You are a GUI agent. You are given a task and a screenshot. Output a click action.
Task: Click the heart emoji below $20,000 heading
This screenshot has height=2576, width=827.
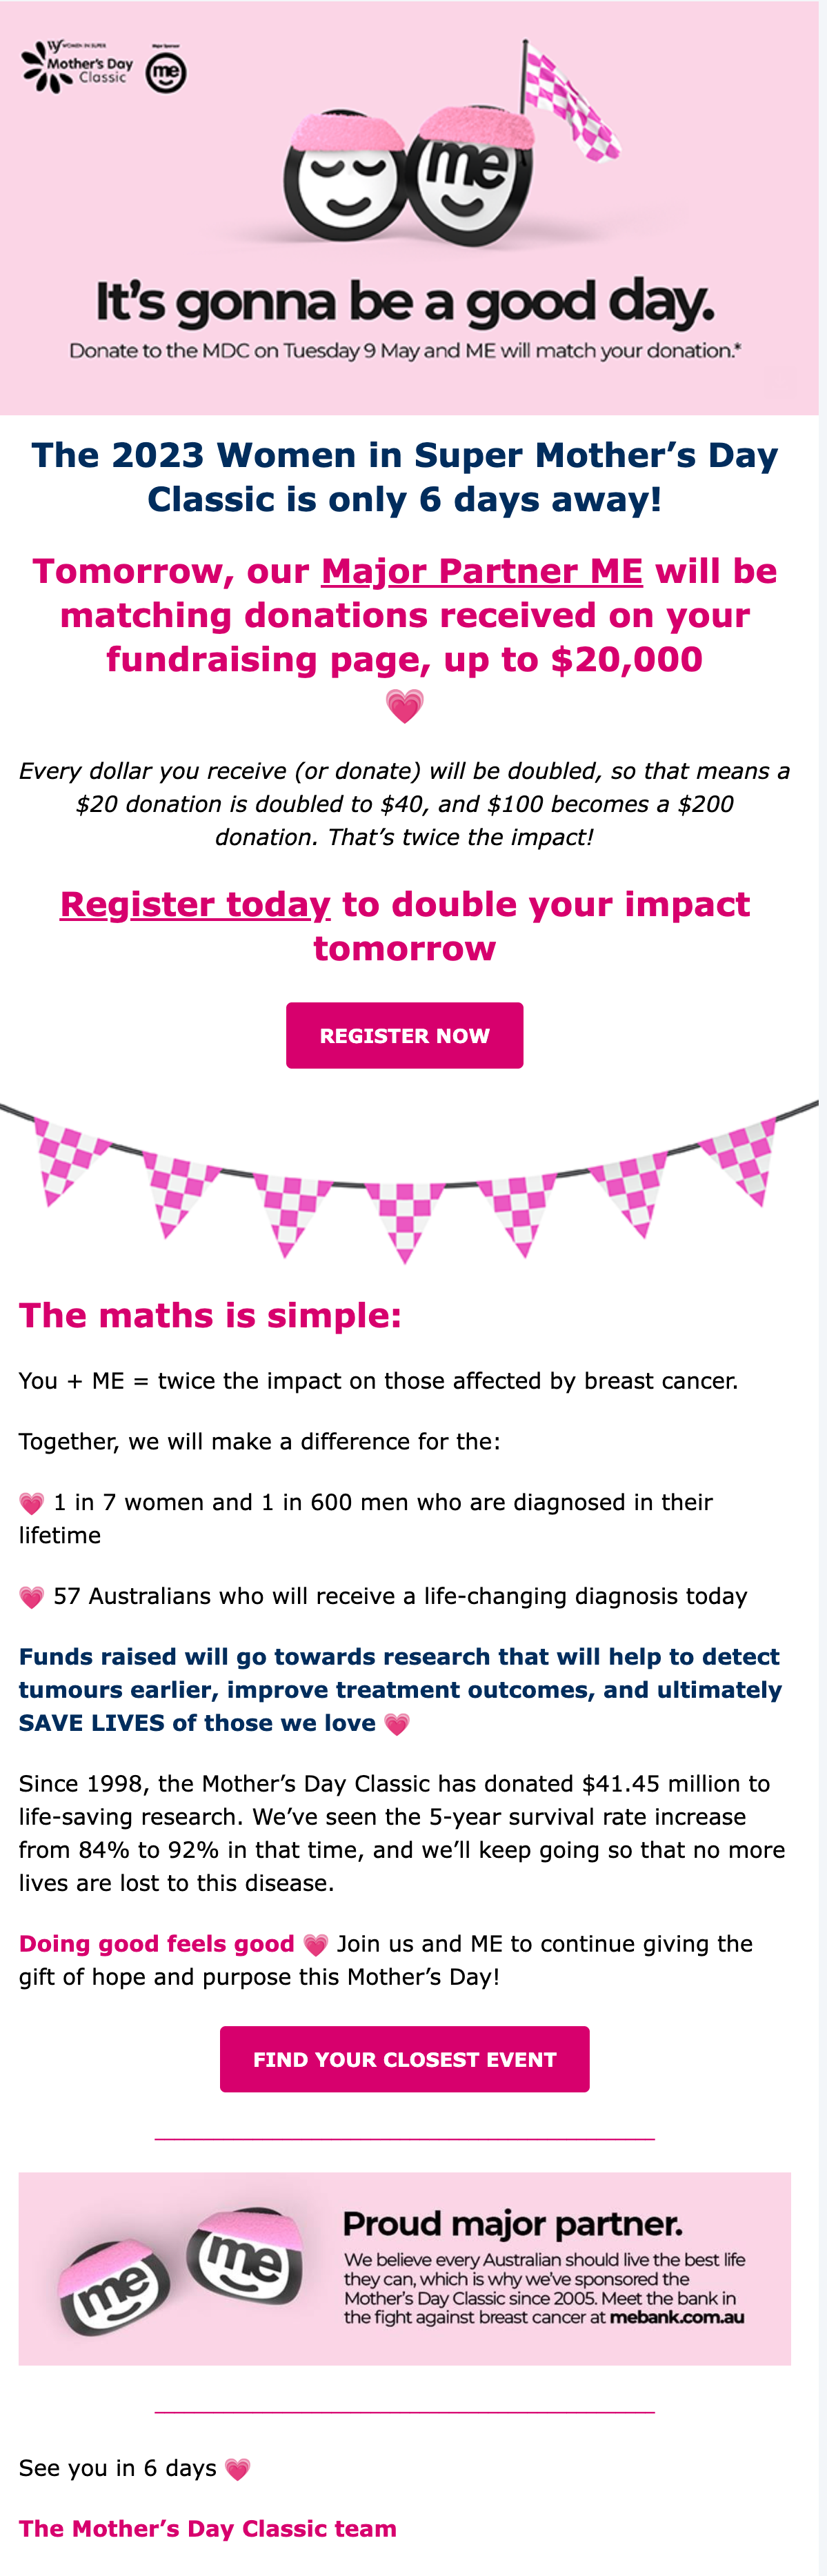(404, 707)
